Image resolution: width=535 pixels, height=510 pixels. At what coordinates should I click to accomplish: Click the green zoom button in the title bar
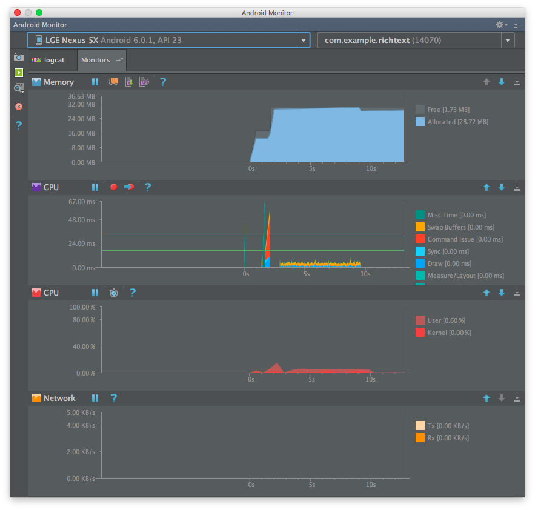[x=39, y=13]
